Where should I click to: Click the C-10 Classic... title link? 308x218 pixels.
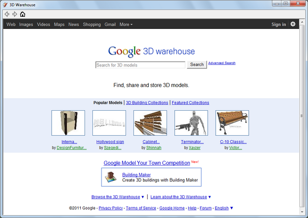tap(233, 142)
